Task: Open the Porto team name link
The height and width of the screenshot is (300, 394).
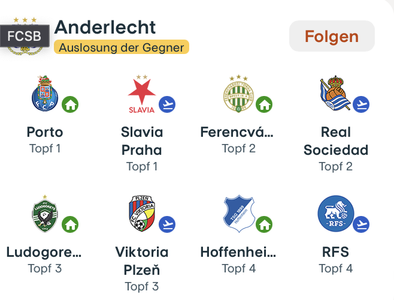Action: pyautogui.click(x=45, y=132)
